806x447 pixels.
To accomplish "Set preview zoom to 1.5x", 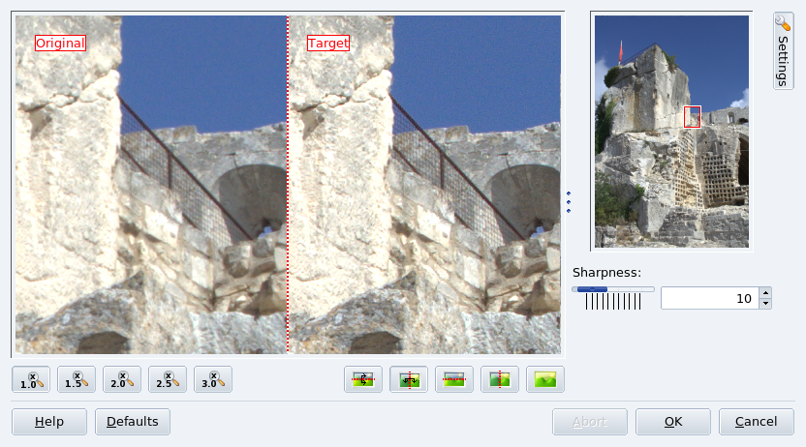I will (x=77, y=379).
